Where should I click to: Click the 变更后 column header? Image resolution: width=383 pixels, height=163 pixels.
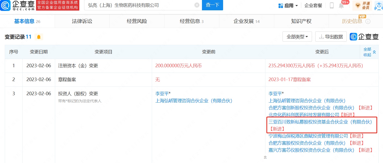pyautogui.click(x=322, y=52)
